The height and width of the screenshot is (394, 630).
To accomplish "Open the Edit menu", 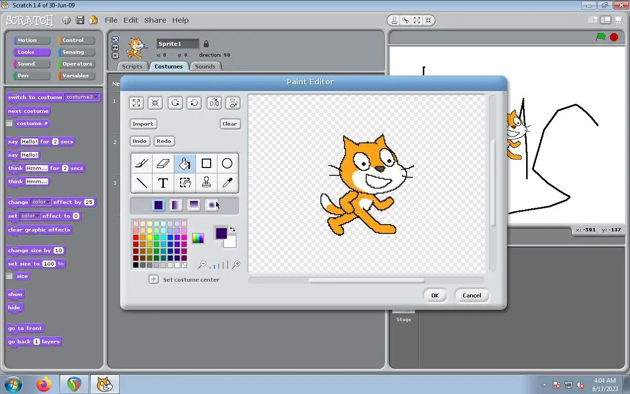I will [x=131, y=20].
